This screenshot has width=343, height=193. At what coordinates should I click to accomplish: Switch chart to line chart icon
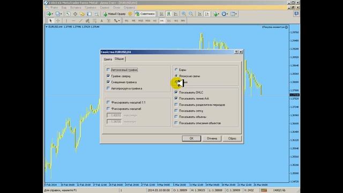point(176,14)
